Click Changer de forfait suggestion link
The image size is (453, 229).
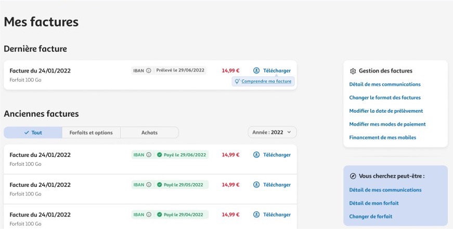pos(371,217)
